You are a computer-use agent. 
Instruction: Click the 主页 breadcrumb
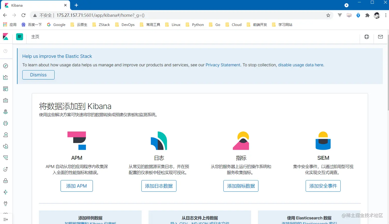click(35, 37)
